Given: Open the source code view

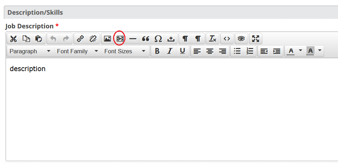Looking at the screenshot, I should [x=227, y=39].
